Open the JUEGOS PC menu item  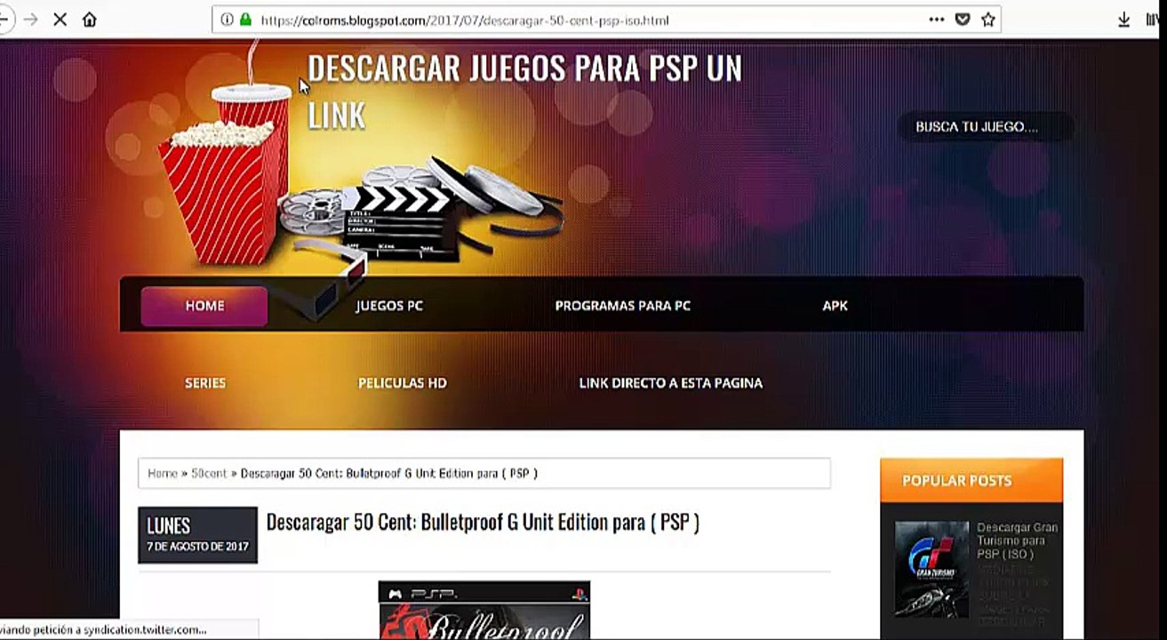pos(389,306)
